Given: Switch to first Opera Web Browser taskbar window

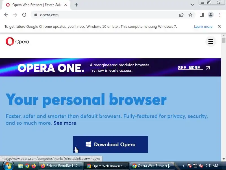Looking at the screenshot, I should pyautogui.click(x=107, y=166).
